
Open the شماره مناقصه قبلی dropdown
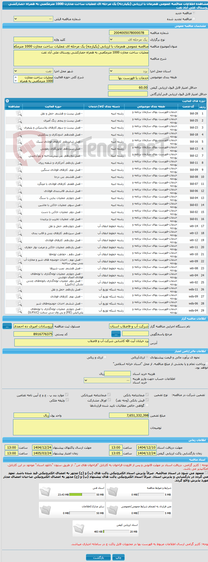click(x=33, y=19)
